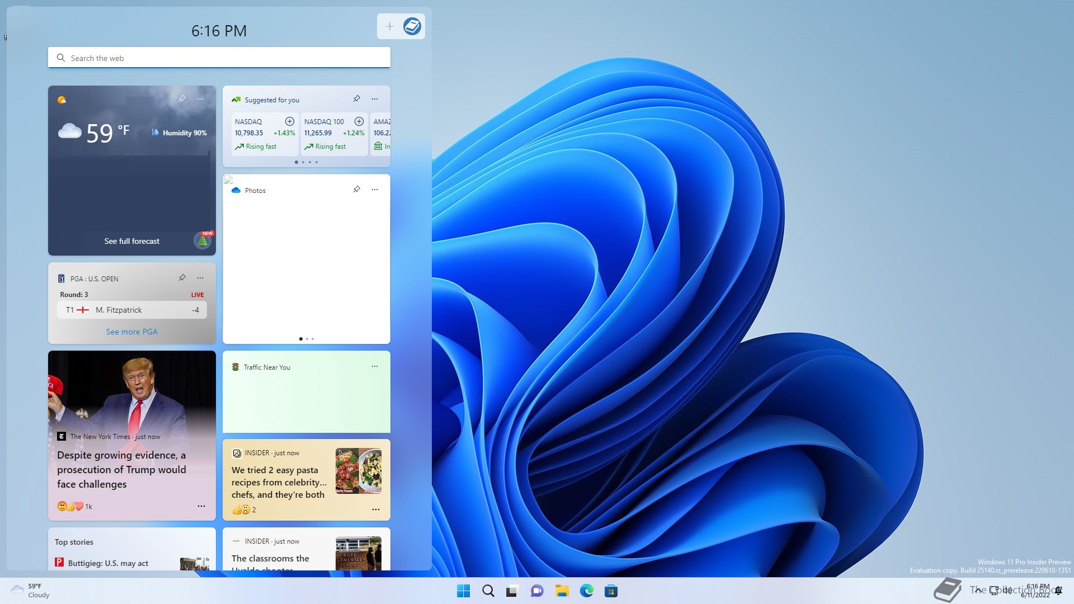Click the Humidity 90% weather detail
Image resolution: width=1074 pixels, height=604 pixels.
(x=179, y=133)
